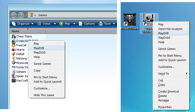
Task: Click Customize... in the desktop context menu
Action: [x=171, y=67]
